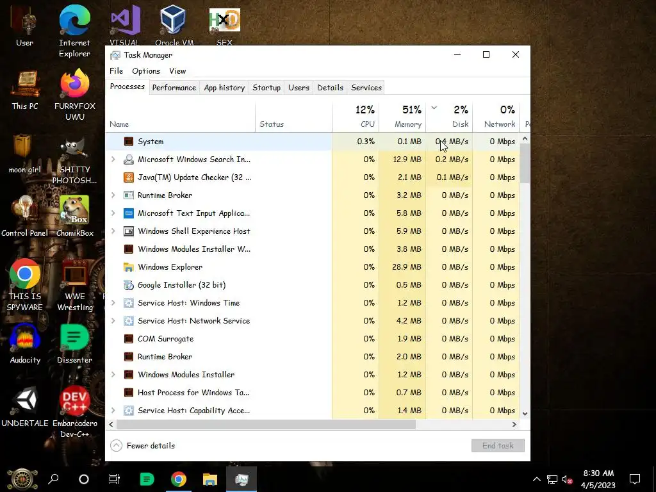The width and height of the screenshot is (656, 492).
Task: Open the muted volume tray icon
Action: 567,479
